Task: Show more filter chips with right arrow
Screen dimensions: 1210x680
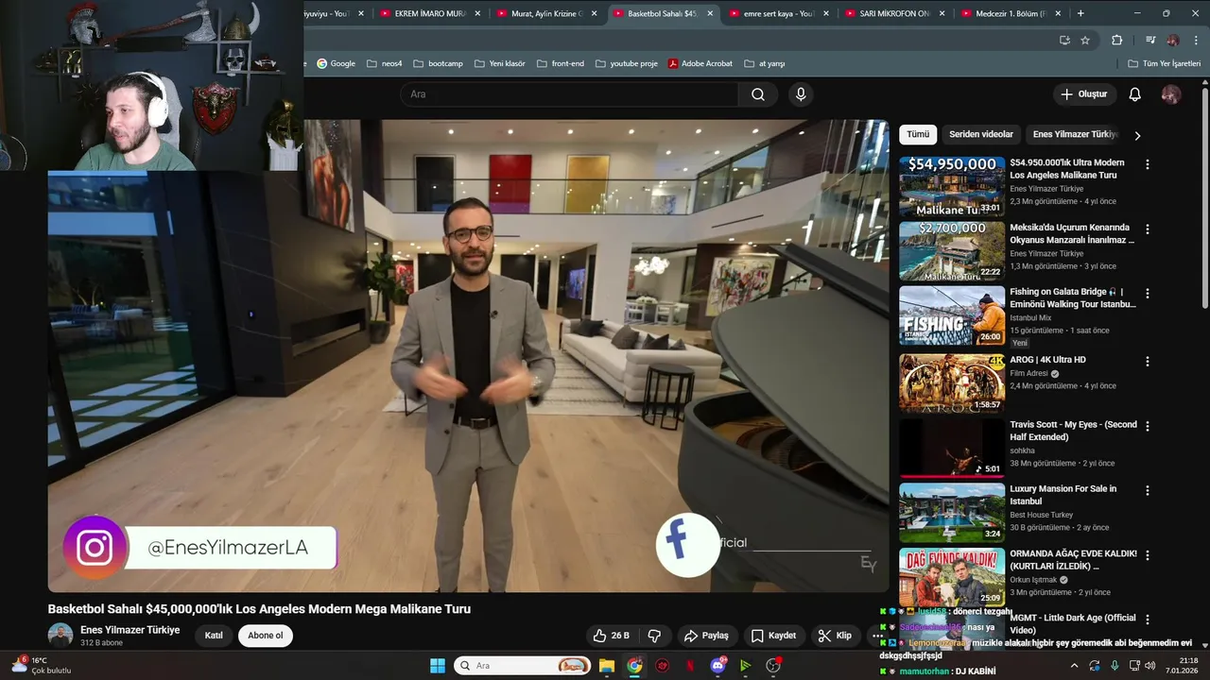Action: tap(1137, 135)
